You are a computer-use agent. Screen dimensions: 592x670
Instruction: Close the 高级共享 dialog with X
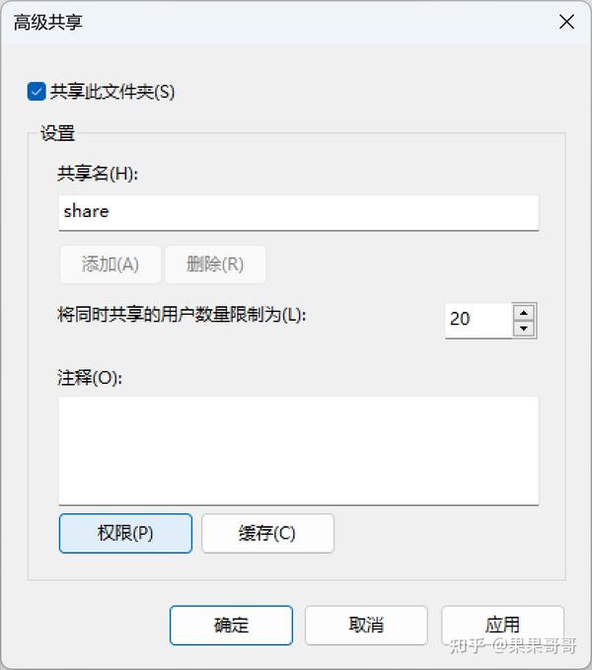click(566, 22)
